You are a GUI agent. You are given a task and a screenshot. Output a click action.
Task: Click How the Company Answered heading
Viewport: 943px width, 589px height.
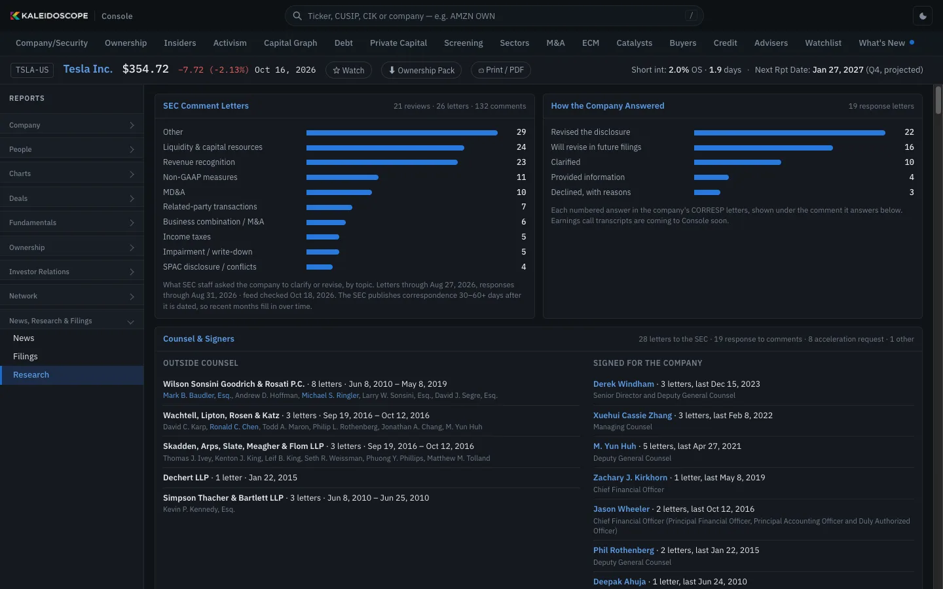click(607, 106)
